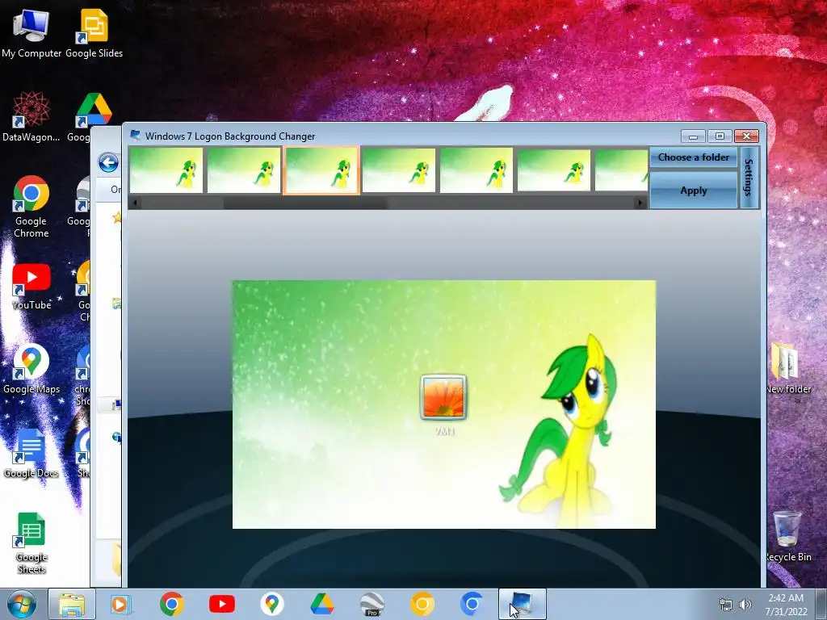Click the Show desktop button strip
The image size is (827, 620).
coord(821,604)
